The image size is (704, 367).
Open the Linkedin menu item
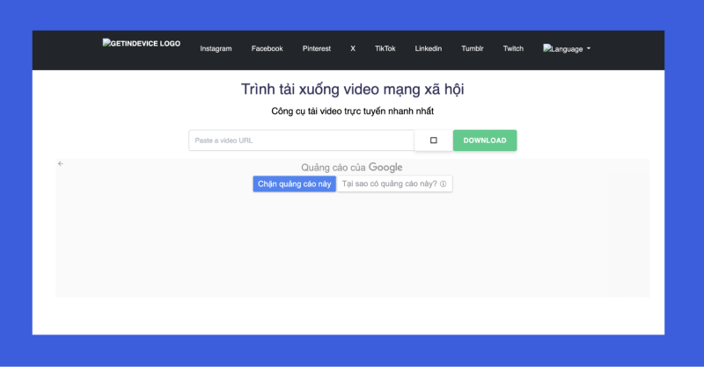429,48
